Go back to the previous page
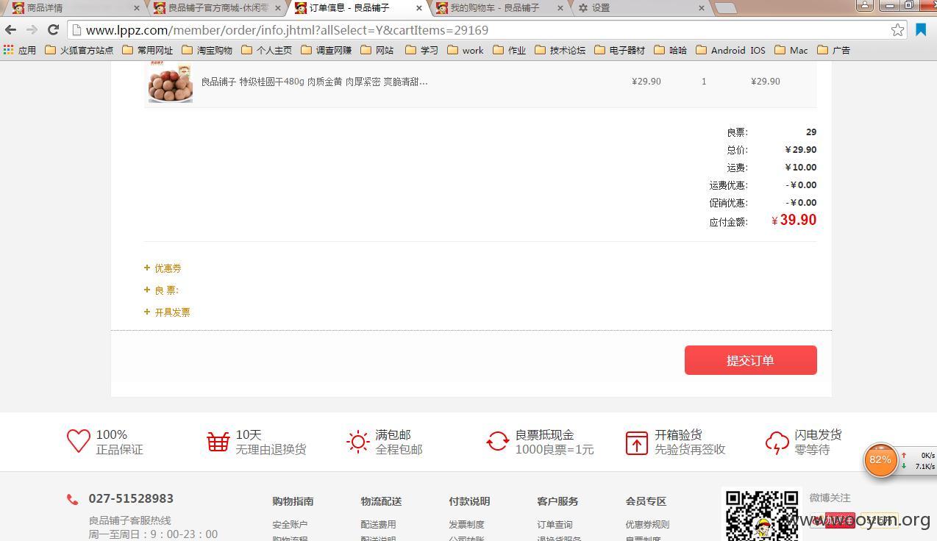The width and height of the screenshot is (937, 541). point(10,30)
